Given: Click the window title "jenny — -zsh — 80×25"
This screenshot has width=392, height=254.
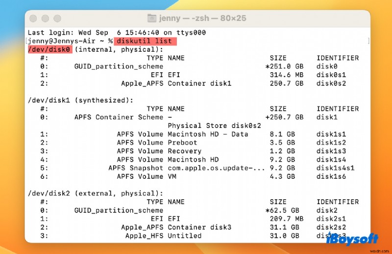Looking at the screenshot, I should tap(202, 18).
